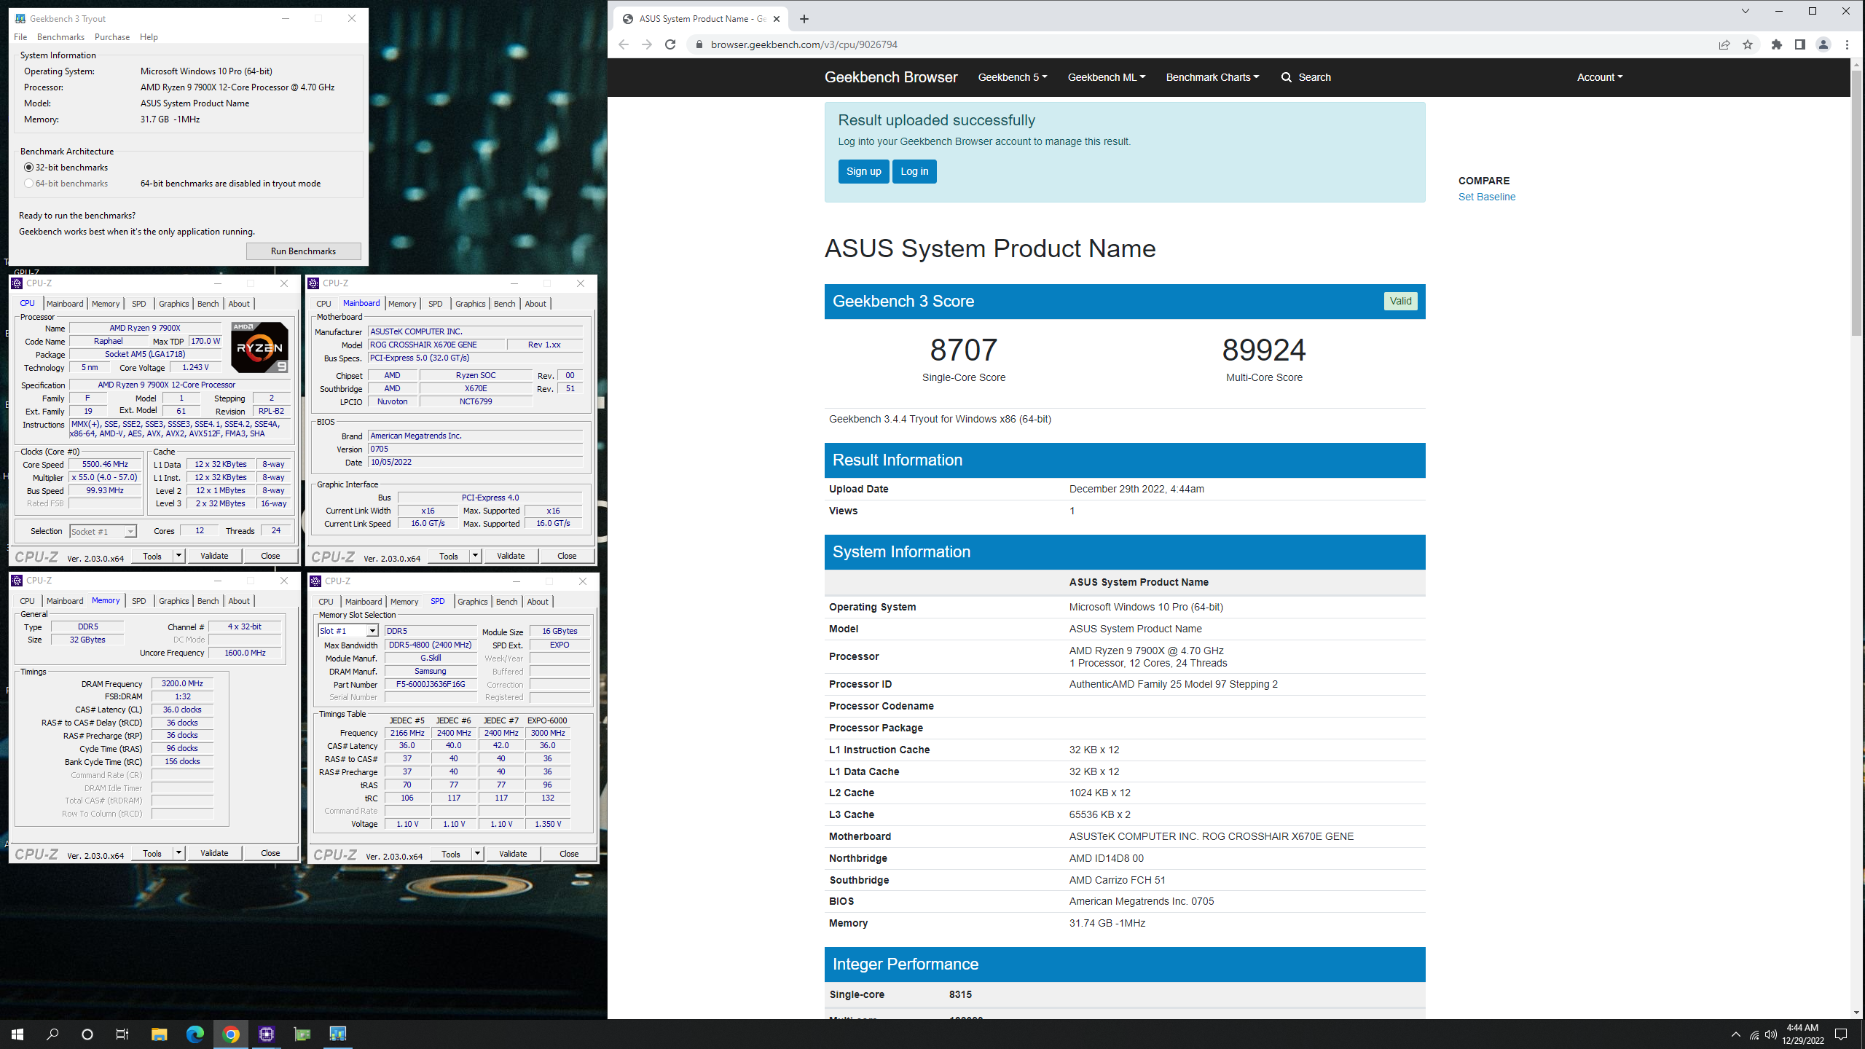Open Geekbench 5 dropdown menu
The image size is (1865, 1049).
[1013, 77]
